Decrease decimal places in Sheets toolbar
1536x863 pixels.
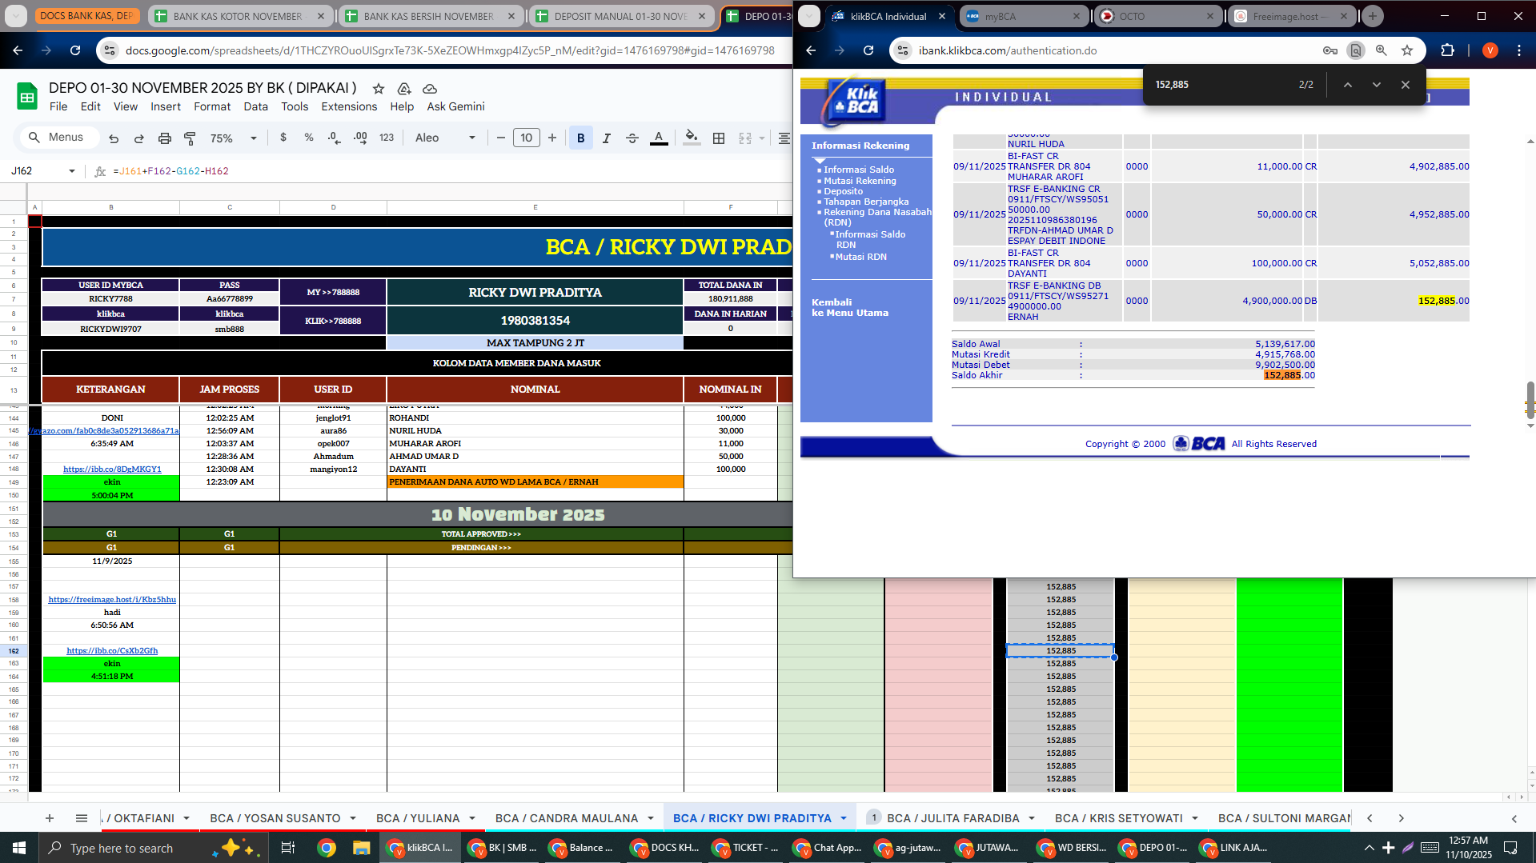[x=334, y=138]
